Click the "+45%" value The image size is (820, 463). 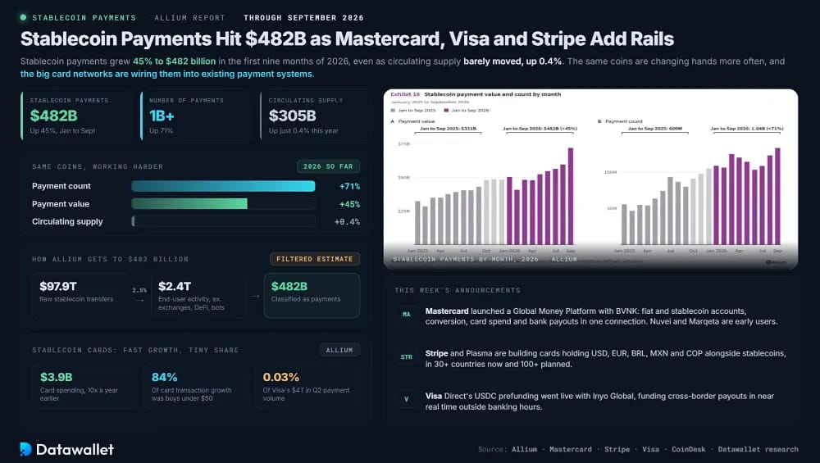click(349, 204)
